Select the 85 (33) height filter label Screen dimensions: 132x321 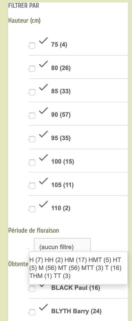(x=61, y=91)
